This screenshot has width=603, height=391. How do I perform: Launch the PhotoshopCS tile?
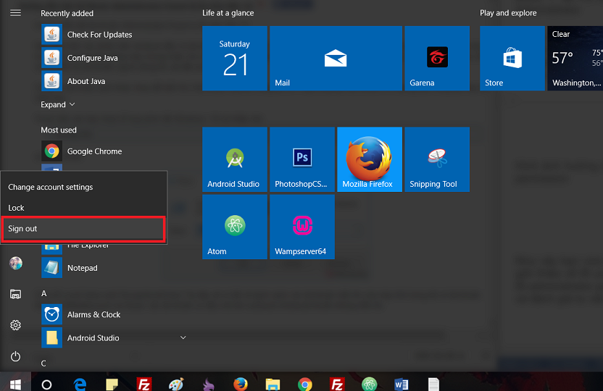coord(302,159)
